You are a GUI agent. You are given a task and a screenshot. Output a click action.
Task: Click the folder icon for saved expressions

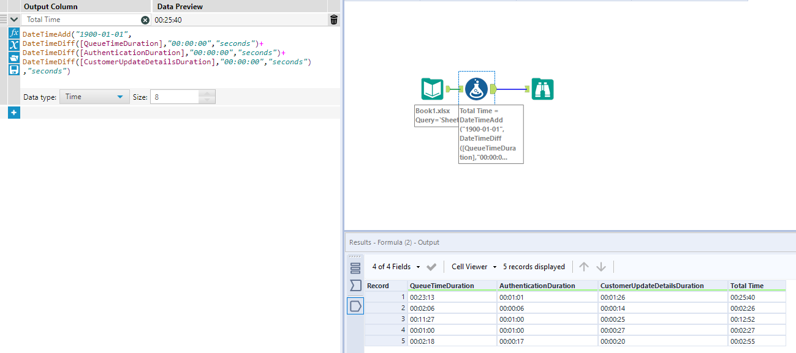pyautogui.click(x=14, y=58)
